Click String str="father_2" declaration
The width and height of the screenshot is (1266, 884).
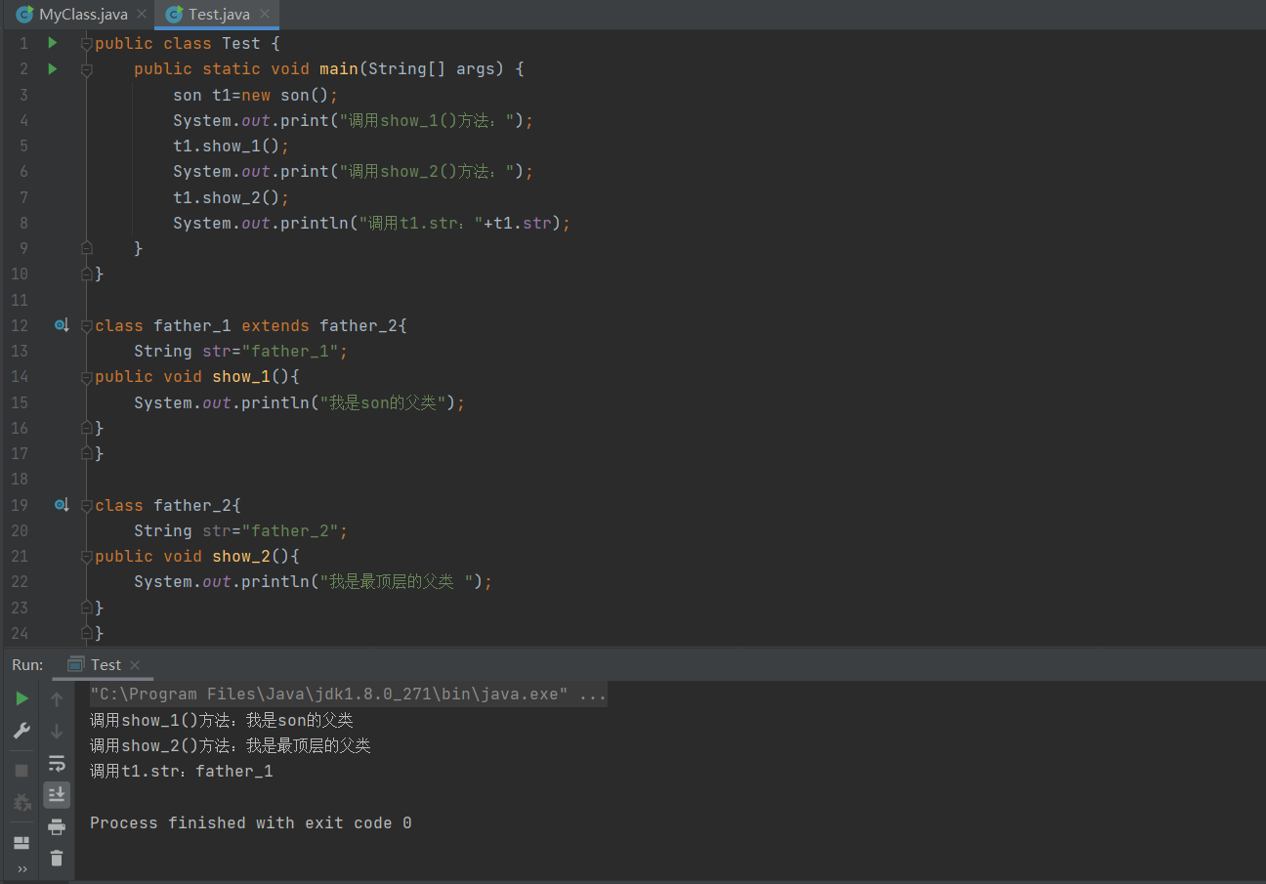coord(241,530)
